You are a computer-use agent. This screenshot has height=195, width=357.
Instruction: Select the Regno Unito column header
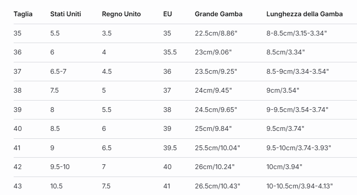[121, 14]
